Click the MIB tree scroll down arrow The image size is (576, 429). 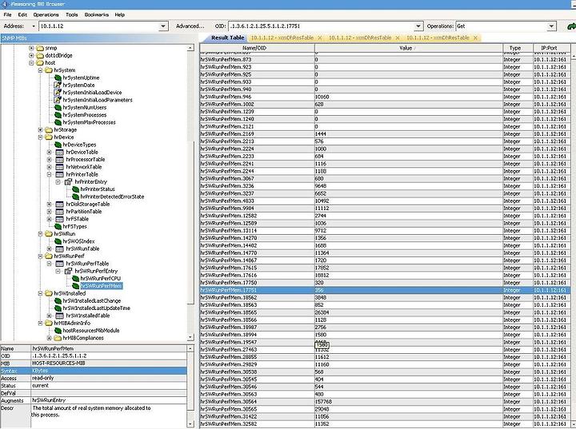(x=190, y=337)
